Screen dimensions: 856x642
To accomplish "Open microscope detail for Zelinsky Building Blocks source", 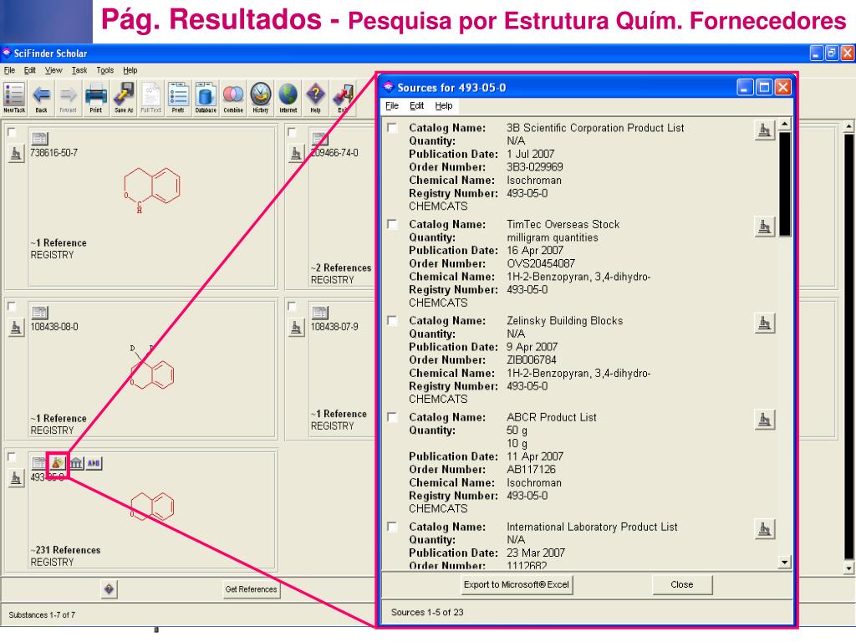I will 764,324.
